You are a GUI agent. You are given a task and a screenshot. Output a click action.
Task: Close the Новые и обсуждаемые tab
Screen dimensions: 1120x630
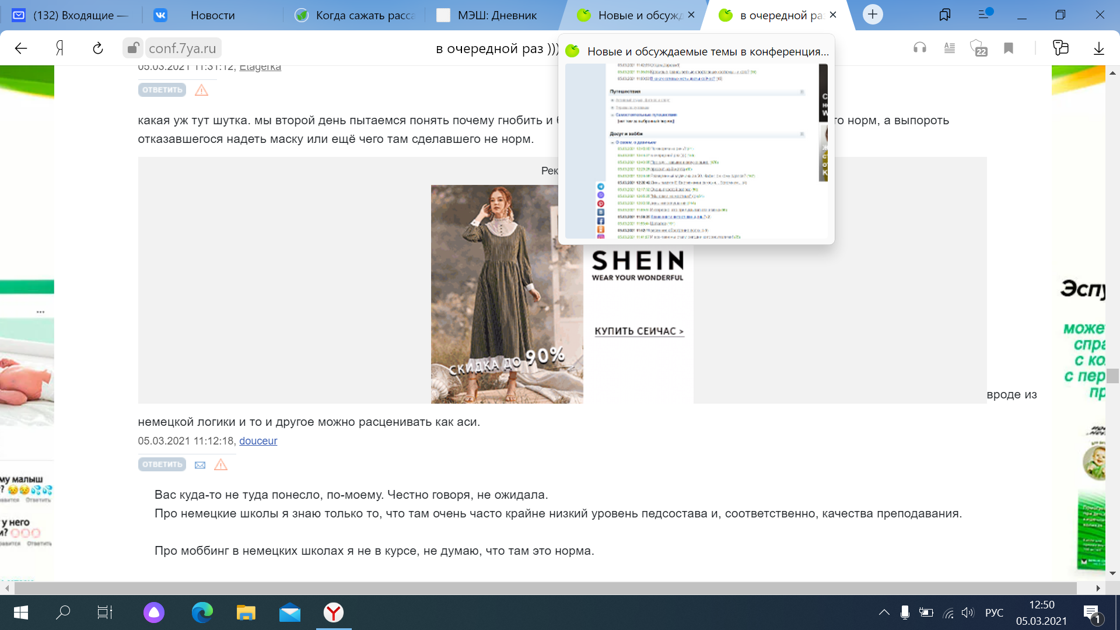[x=691, y=15]
